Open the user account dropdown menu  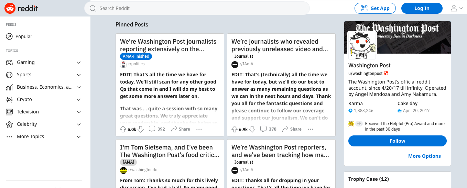456,8
